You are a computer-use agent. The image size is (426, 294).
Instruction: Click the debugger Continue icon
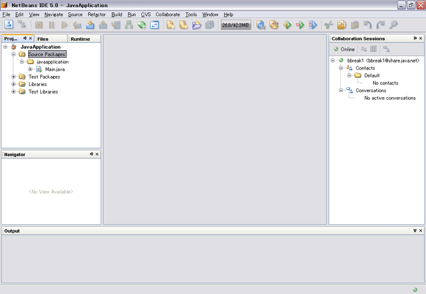point(64,25)
